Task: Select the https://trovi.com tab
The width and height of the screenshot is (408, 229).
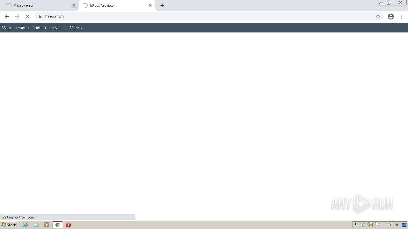Action: (117, 5)
